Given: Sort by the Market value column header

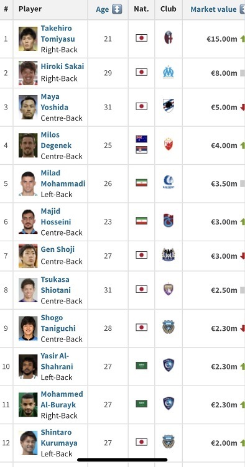Looking at the screenshot, I should 214,9.
